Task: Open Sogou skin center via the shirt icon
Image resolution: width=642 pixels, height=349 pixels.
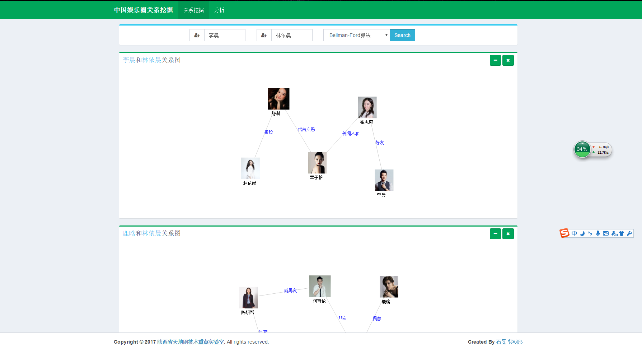Action: 622,233
